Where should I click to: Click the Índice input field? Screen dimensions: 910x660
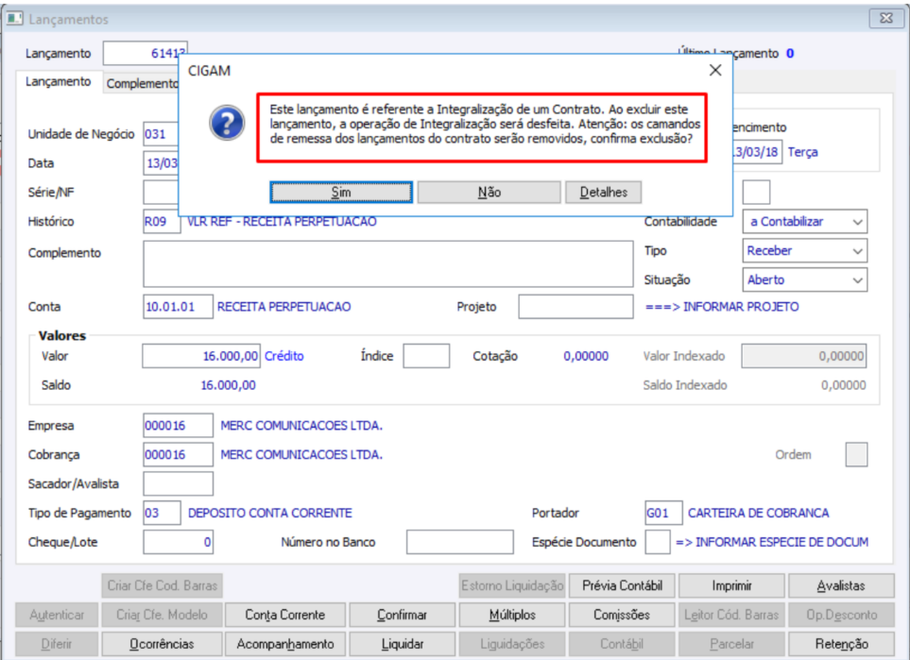426,356
